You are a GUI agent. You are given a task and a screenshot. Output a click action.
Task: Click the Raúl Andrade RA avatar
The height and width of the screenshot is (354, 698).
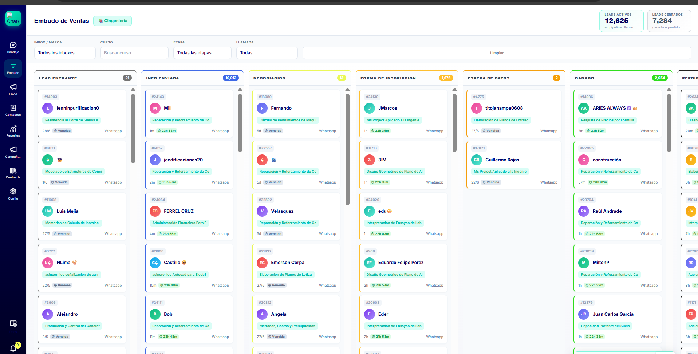584,211
